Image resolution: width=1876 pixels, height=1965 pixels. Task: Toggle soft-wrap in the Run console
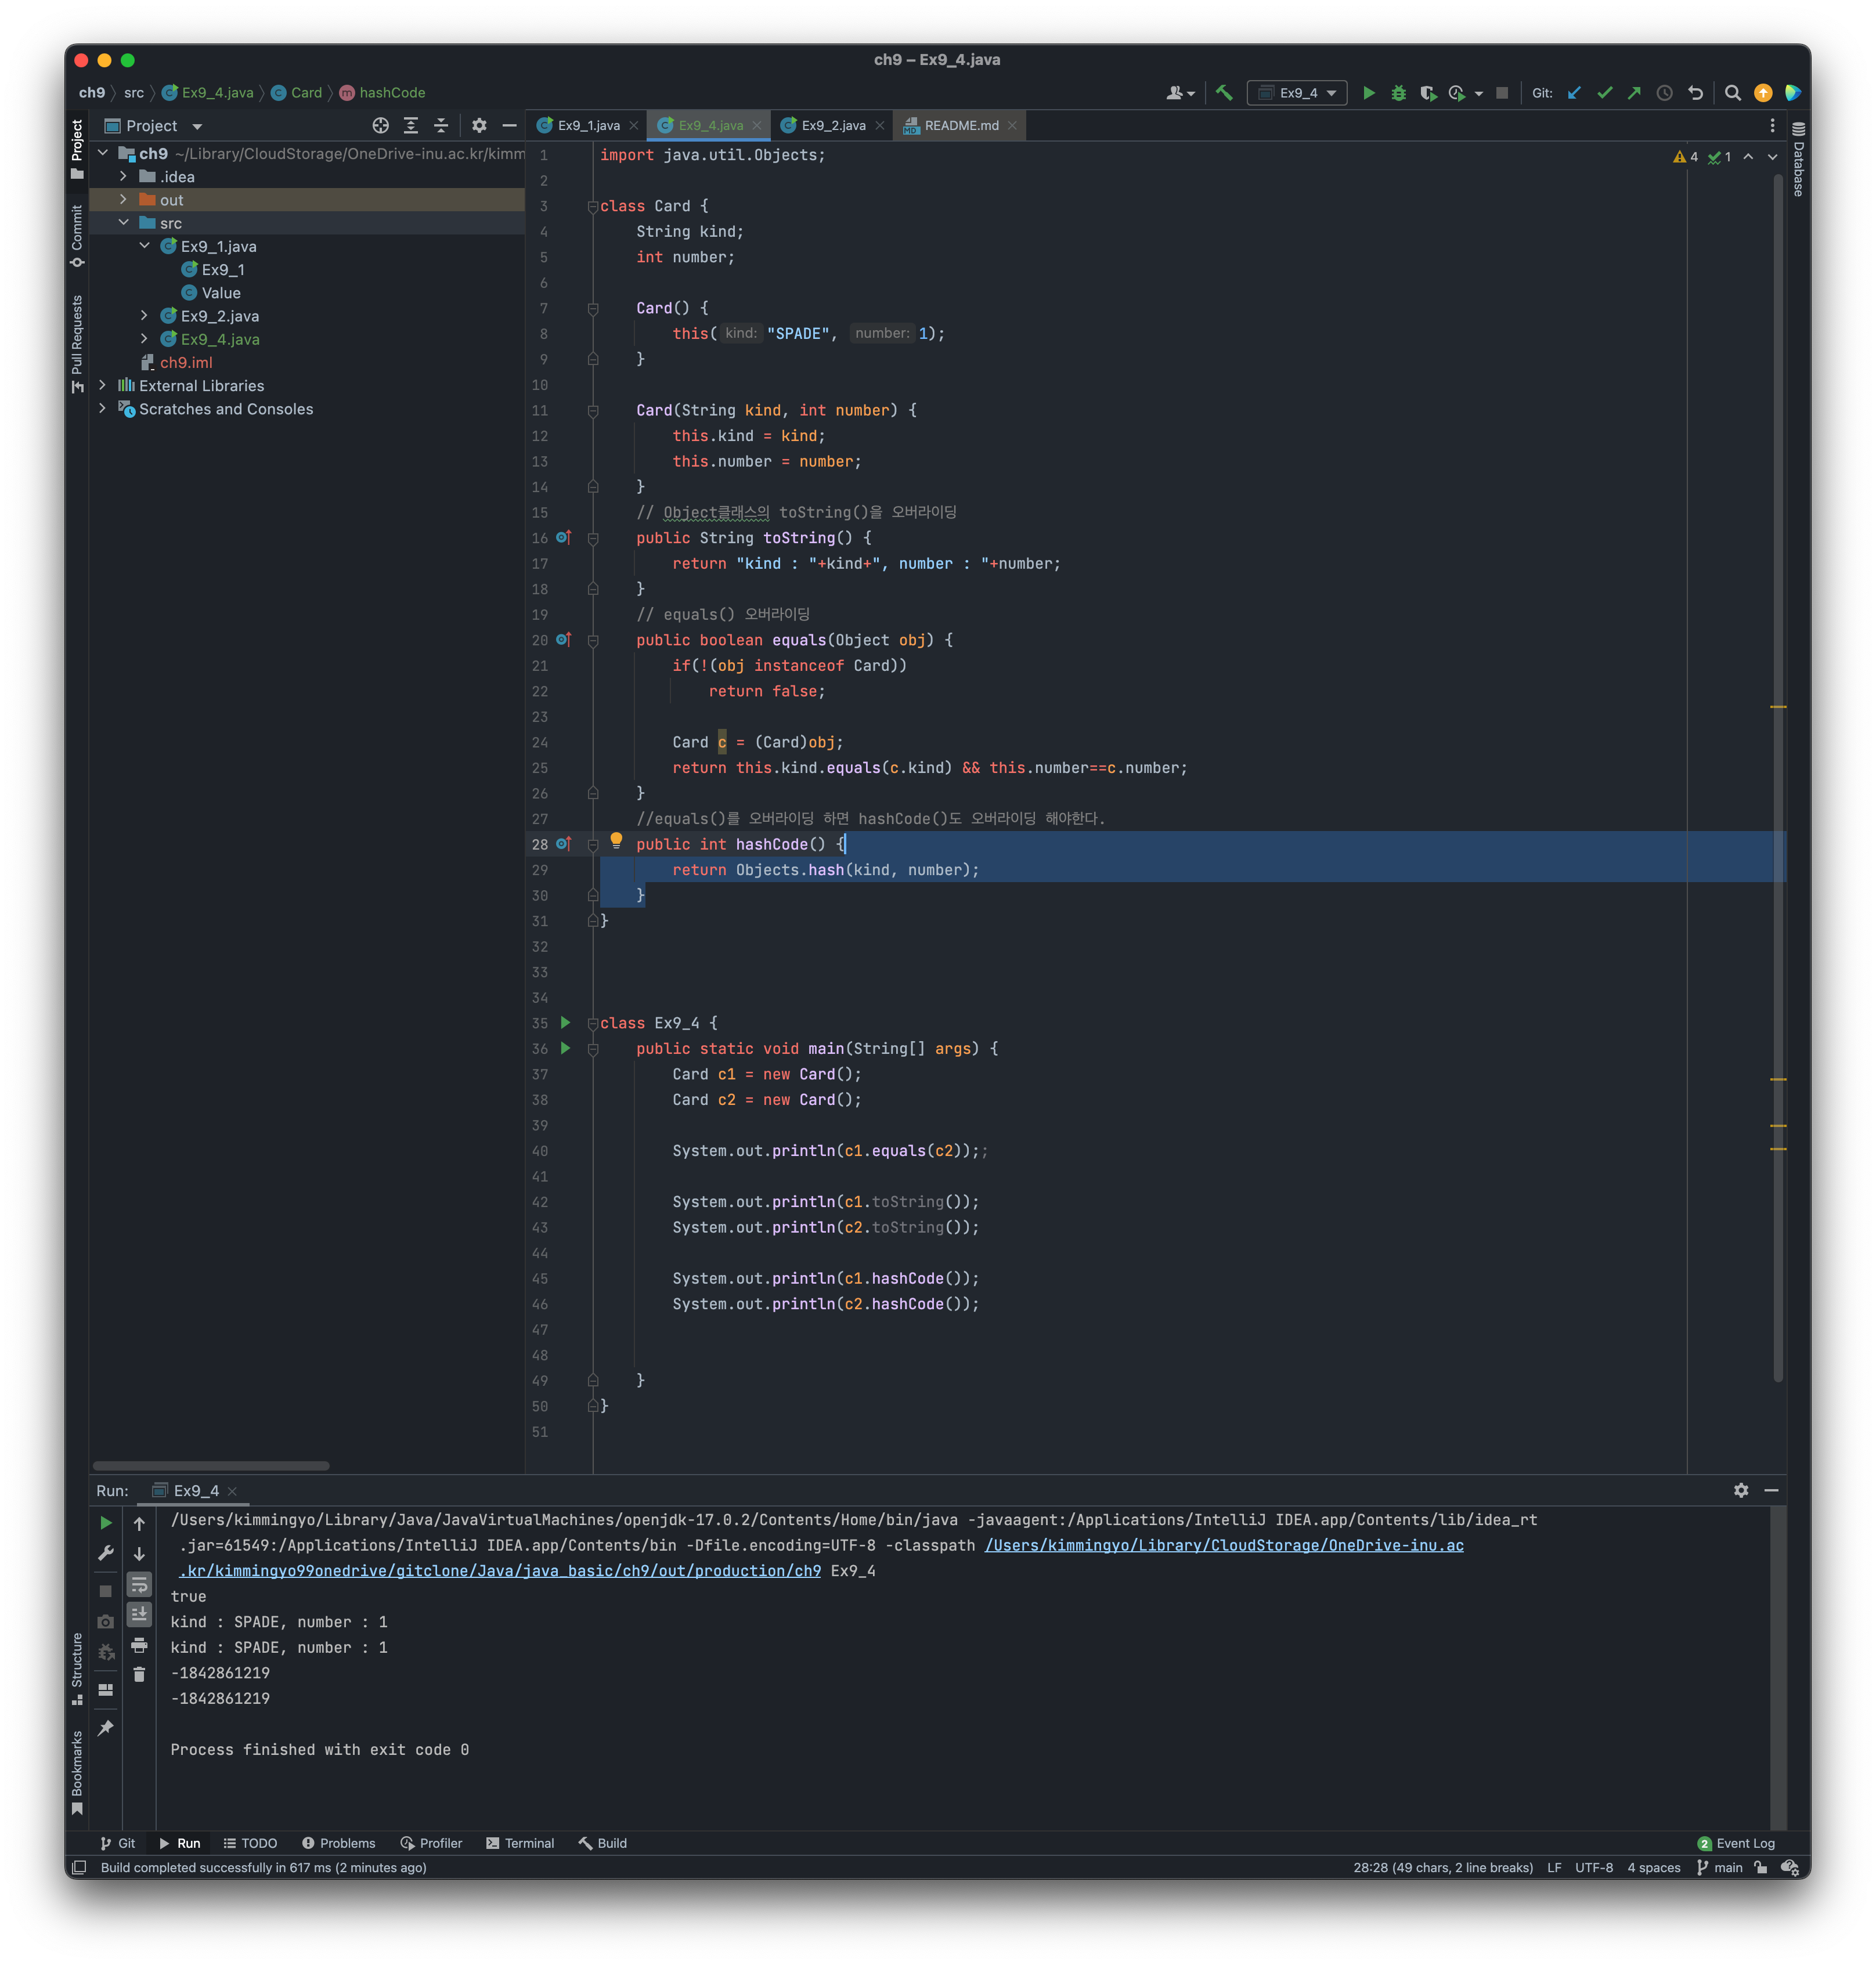coord(139,1584)
